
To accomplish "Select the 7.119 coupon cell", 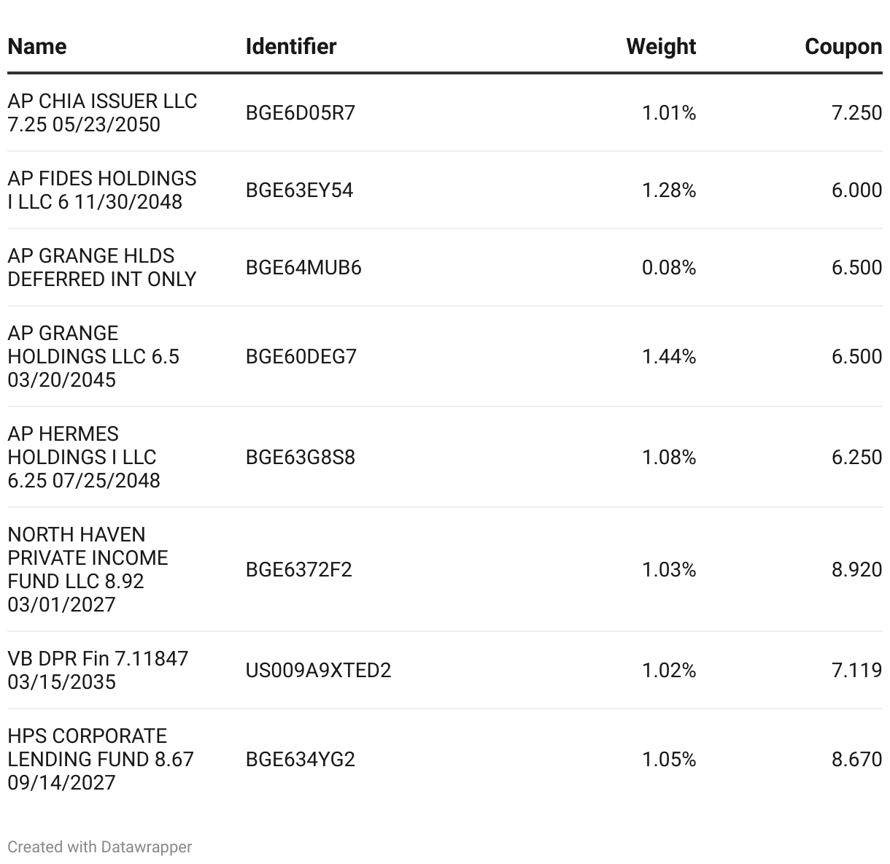I will click(856, 670).
